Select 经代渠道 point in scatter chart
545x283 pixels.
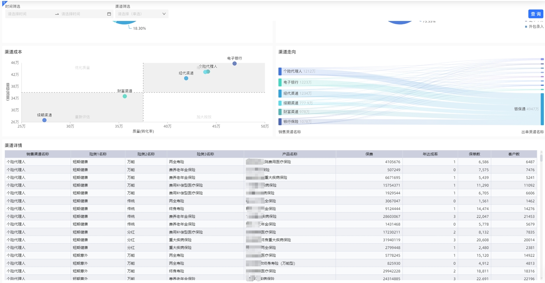(186, 78)
